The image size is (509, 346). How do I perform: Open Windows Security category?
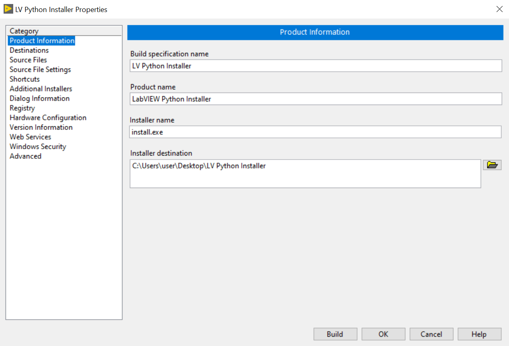[x=38, y=146]
